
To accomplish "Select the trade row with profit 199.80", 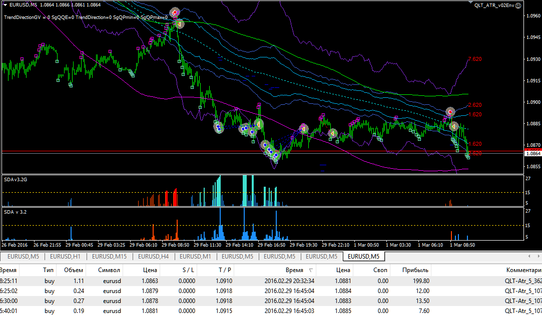I will coord(271,281).
